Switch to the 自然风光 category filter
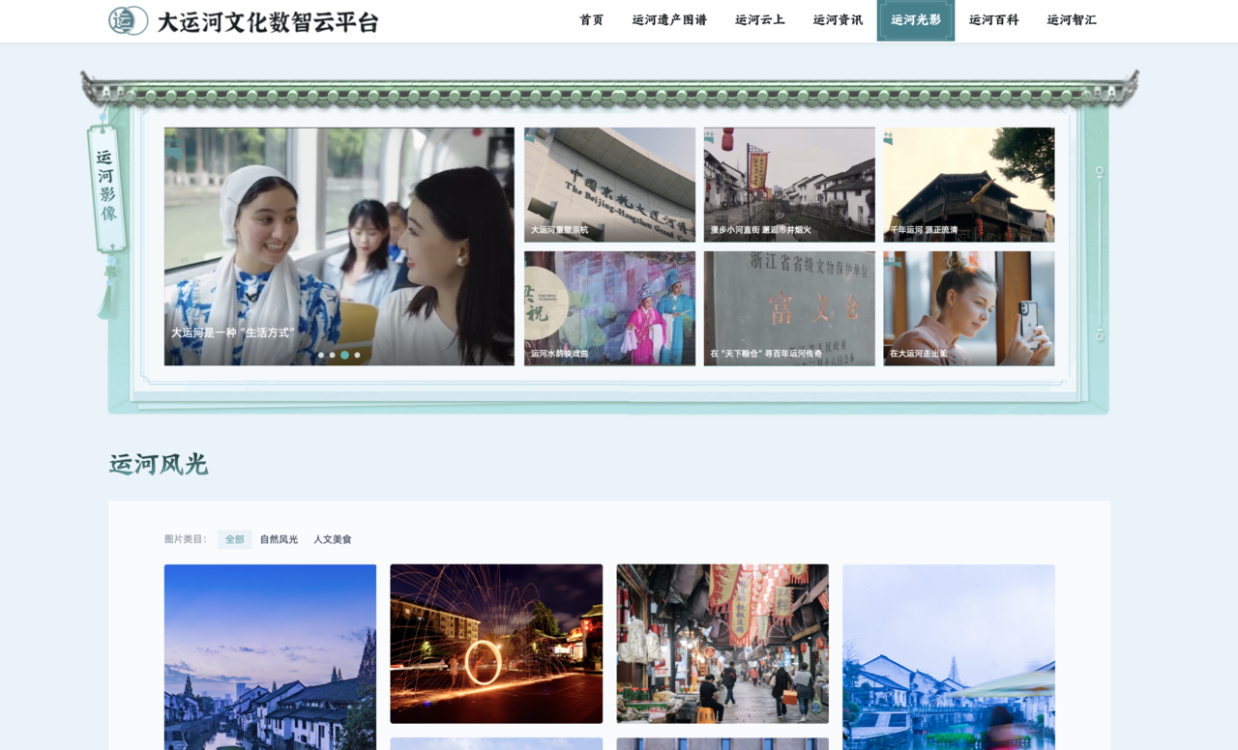This screenshot has height=750, width=1238. pos(278,538)
